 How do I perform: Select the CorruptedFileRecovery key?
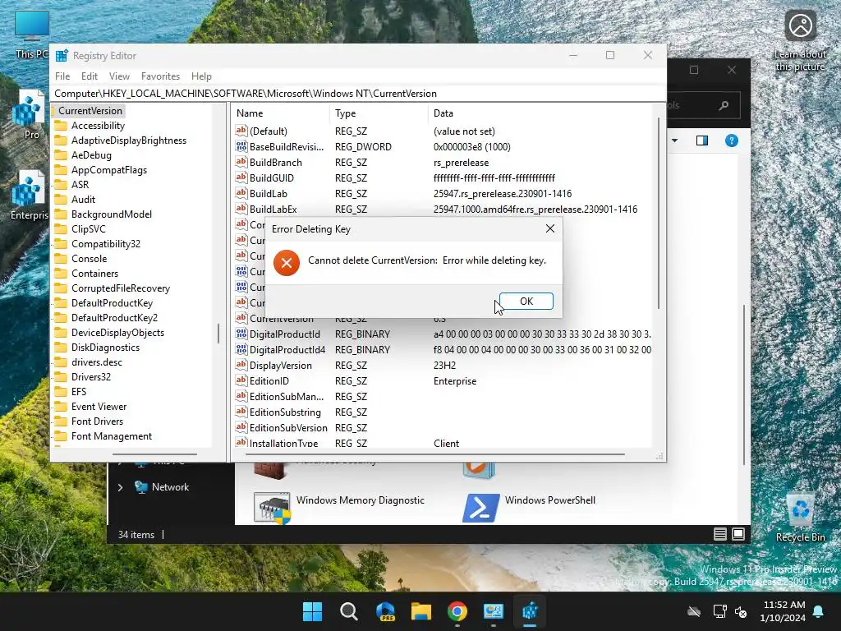pyautogui.click(x=121, y=288)
